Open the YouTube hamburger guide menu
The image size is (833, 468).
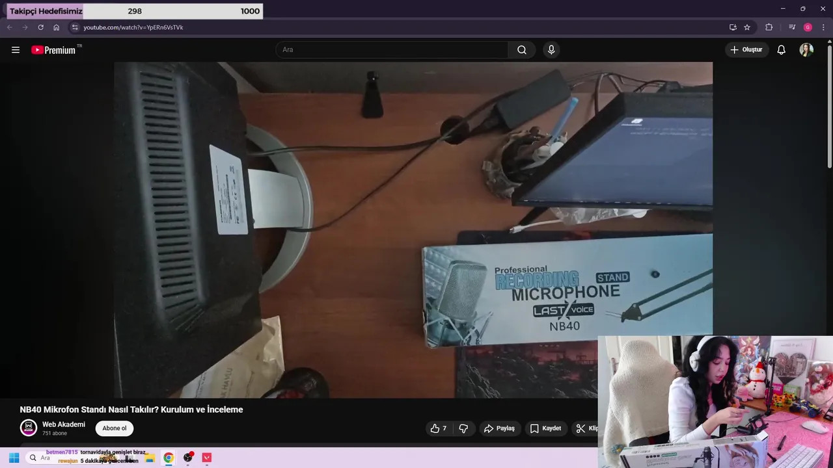tap(16, 50)
